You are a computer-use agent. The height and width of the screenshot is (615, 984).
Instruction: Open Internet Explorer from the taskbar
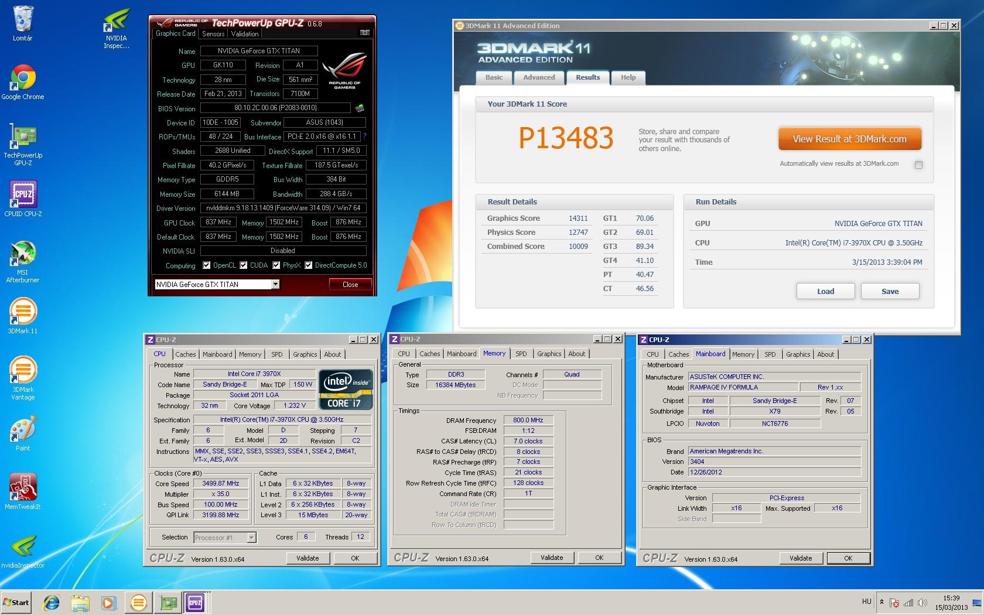point(52,602)
